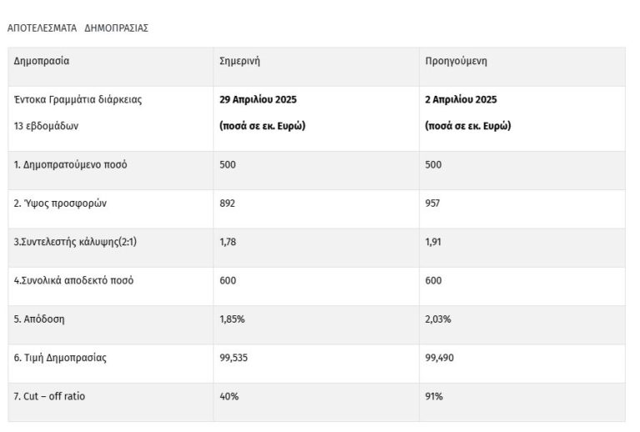Click the Δημοπρατούμενο ποσό row label
Viewport: 640px width, 432px height.
click(71, 164)
